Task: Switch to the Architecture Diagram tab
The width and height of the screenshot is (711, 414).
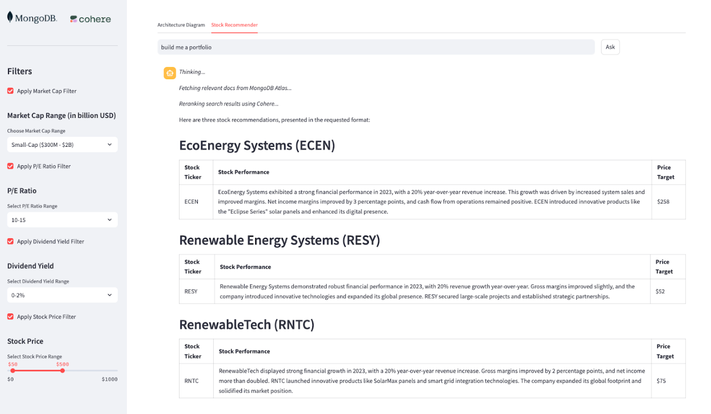Action: point(181,24)
